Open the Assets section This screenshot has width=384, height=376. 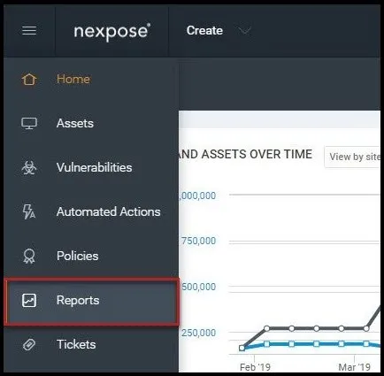tap(75, 123)
